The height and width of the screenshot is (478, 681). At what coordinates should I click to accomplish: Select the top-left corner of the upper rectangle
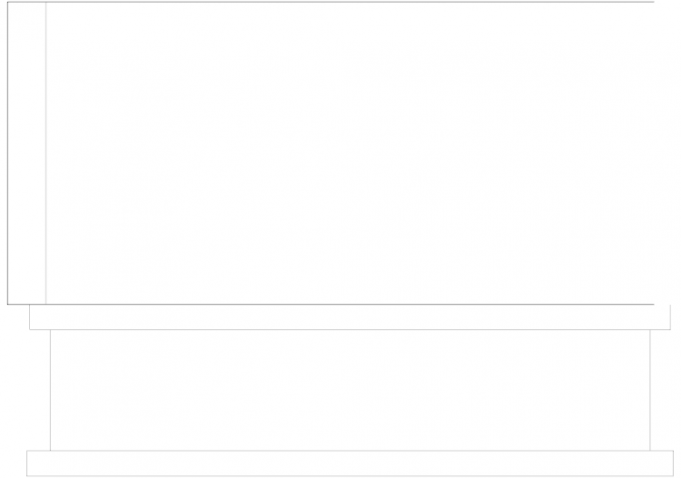(7, 2)
